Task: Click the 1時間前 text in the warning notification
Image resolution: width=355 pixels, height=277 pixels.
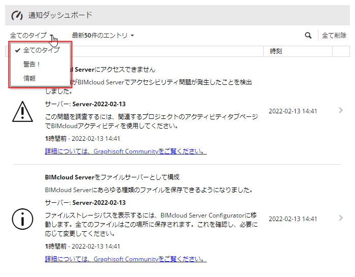Action: click(x=55, y=138)
